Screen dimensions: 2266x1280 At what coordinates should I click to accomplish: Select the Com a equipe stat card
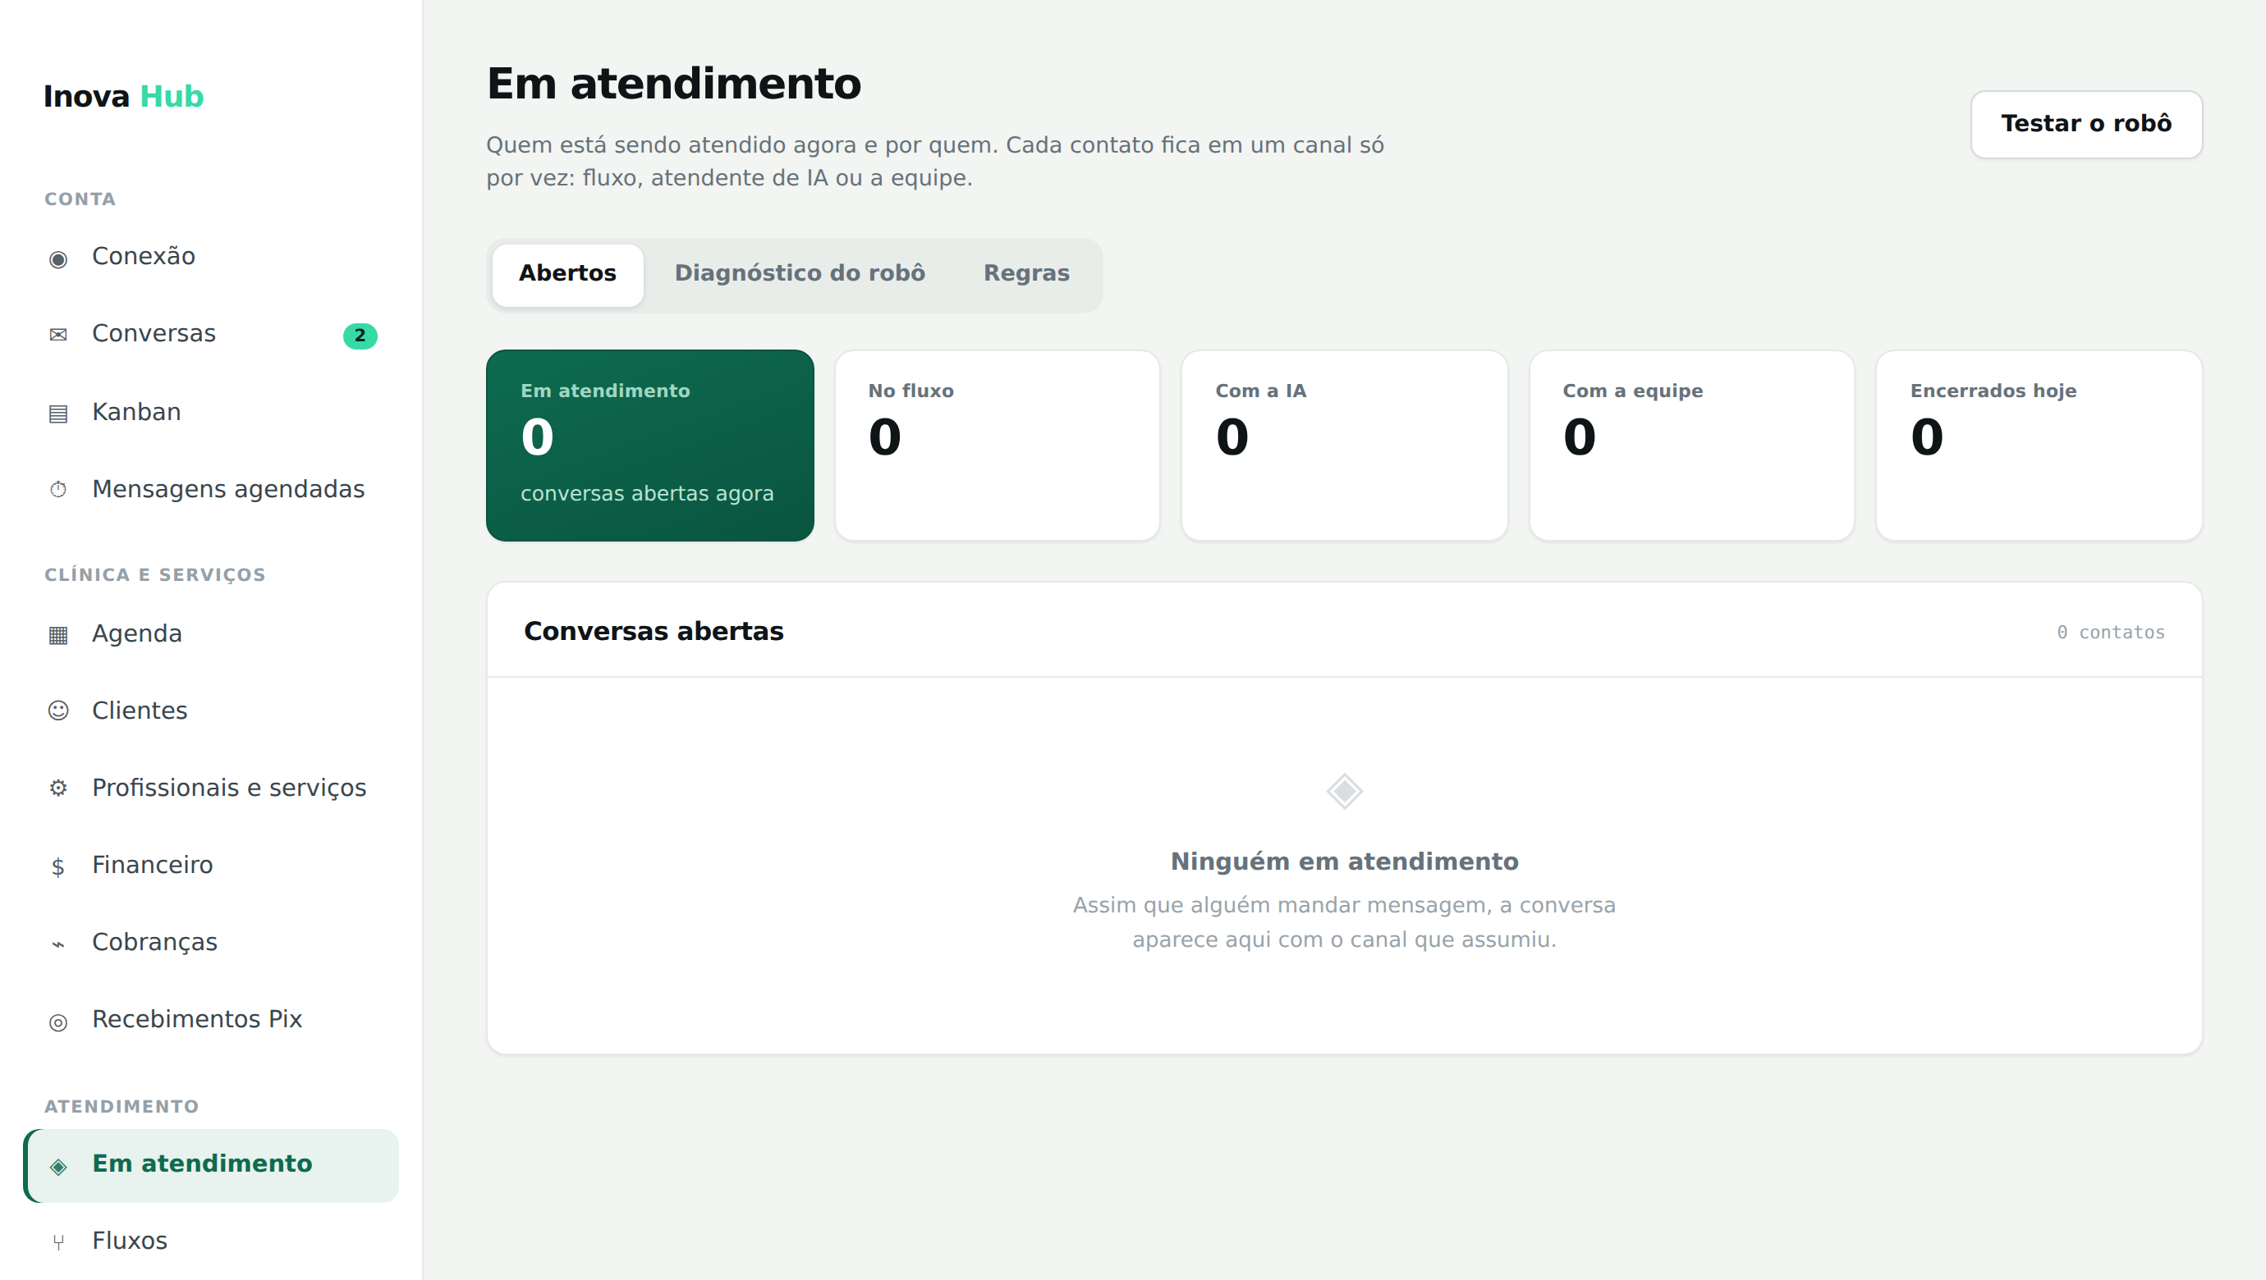coord(1691,446)
